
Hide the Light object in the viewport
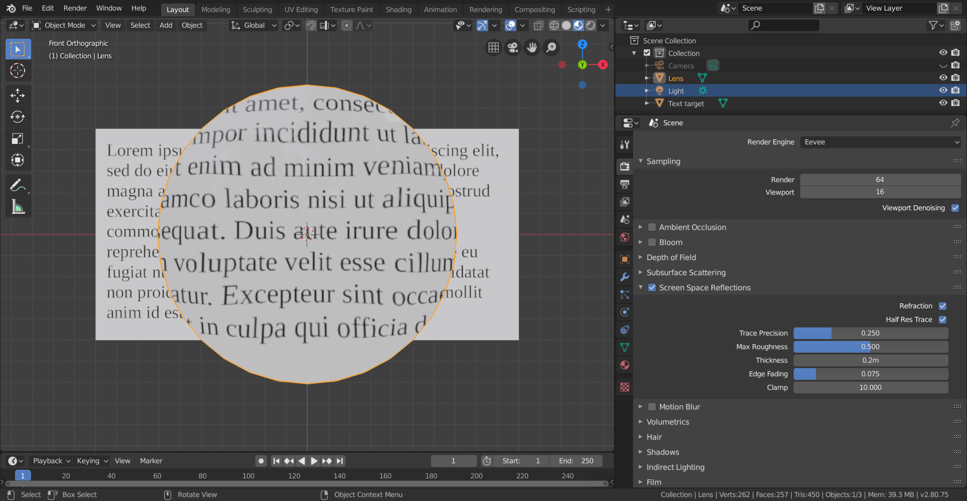(x=943, y=90)
